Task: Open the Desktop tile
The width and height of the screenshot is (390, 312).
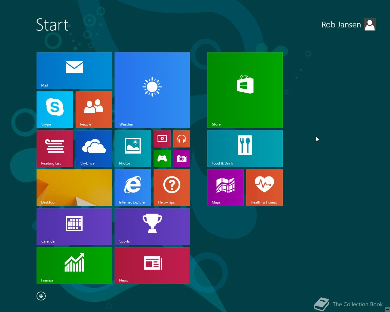Action: coord(74,188)
